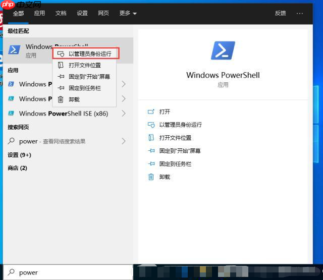Switch to the 应用 tab

coord(39,13)
